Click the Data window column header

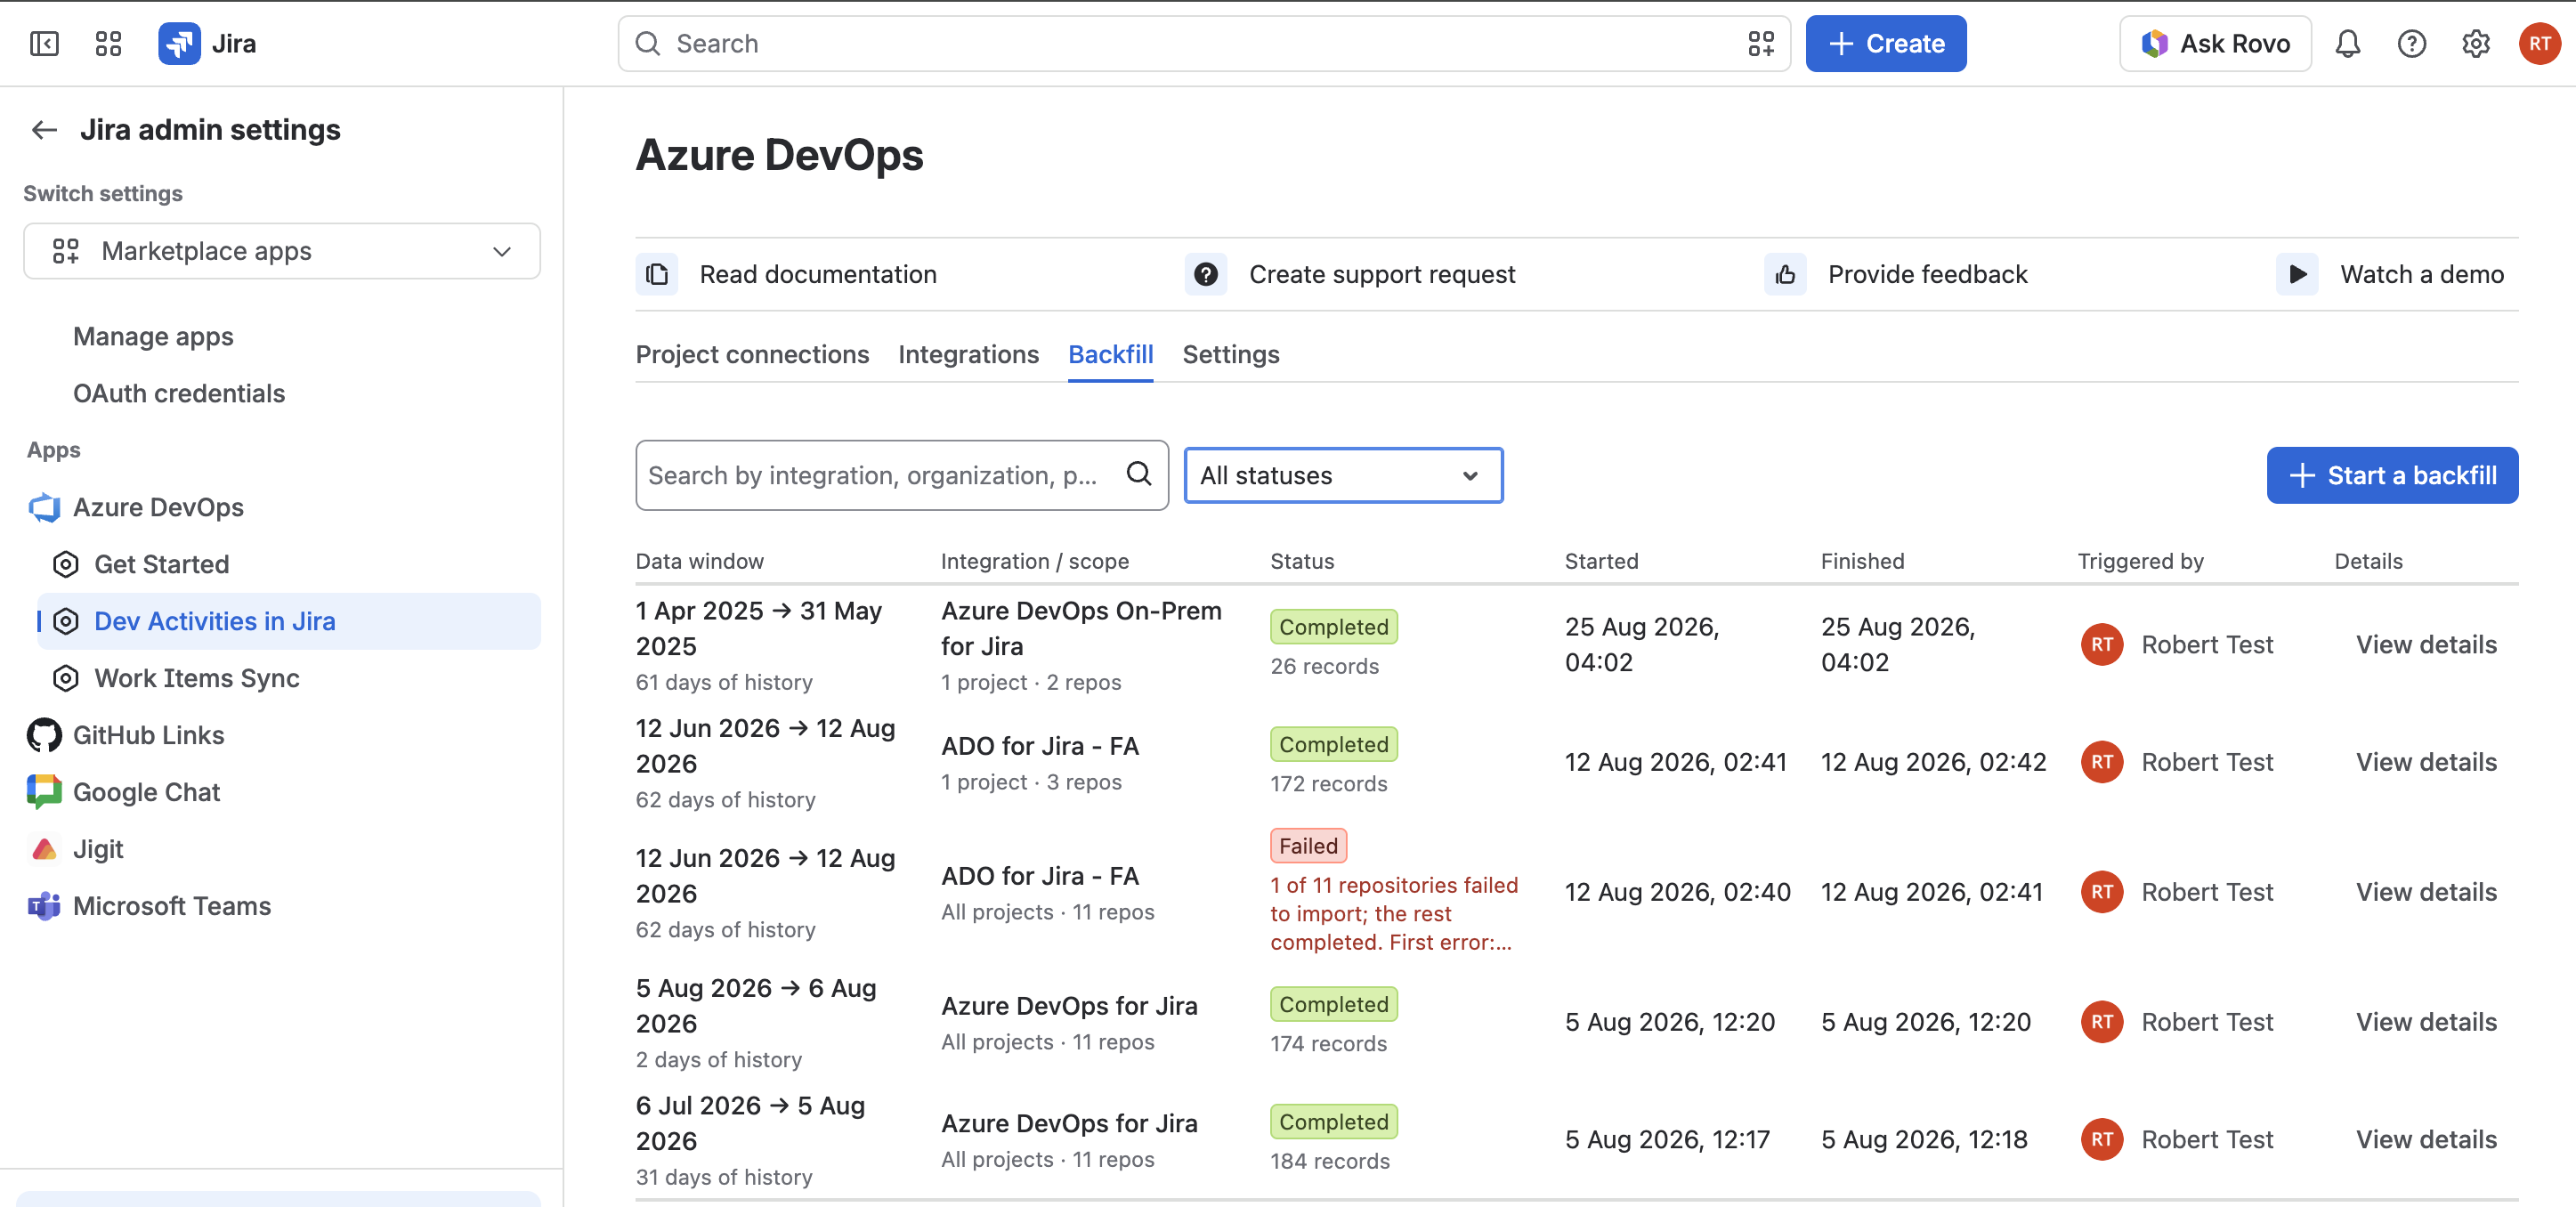(x=699, y=562)
